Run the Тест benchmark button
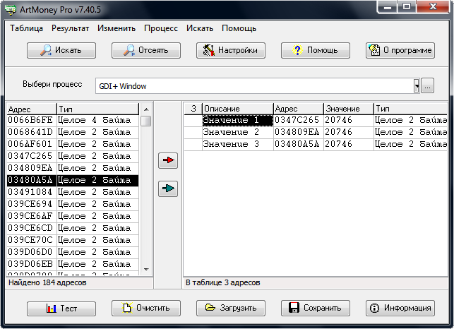The image size is (454, 329). tap(61, 309)
